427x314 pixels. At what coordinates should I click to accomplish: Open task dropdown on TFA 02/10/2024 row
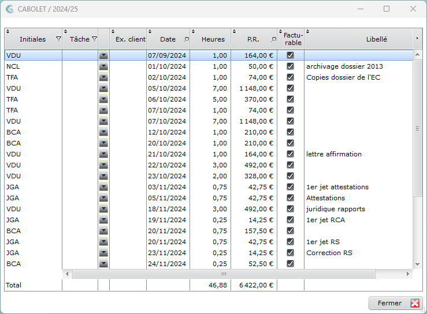click(x=103, y=77)
